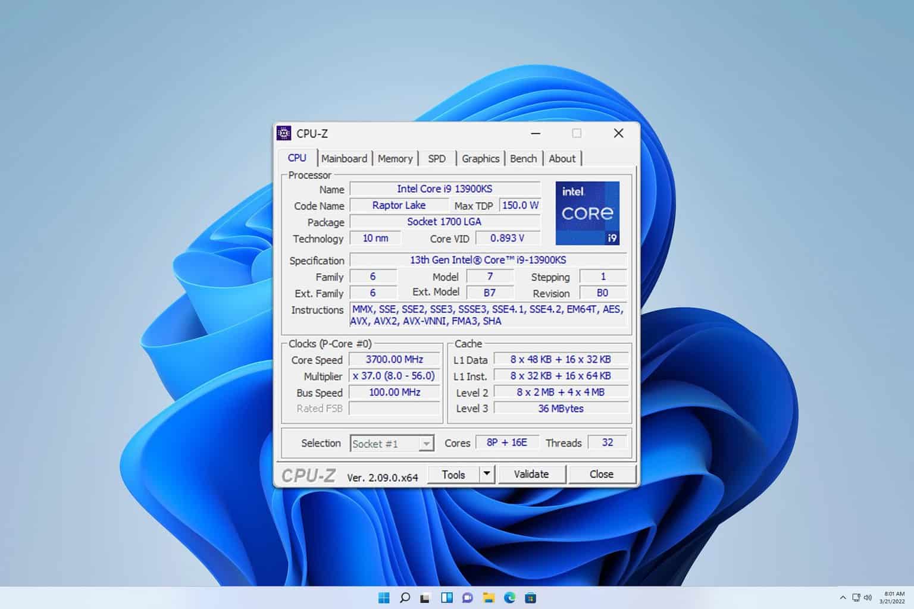This screenshot has height=609, width=914.
Task: Click the CPU-Z app icon in title bar
Action: point(284,133)
